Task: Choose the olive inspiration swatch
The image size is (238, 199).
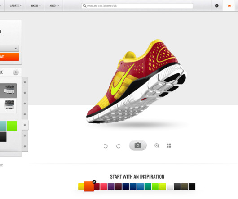Action: (185, 186)
